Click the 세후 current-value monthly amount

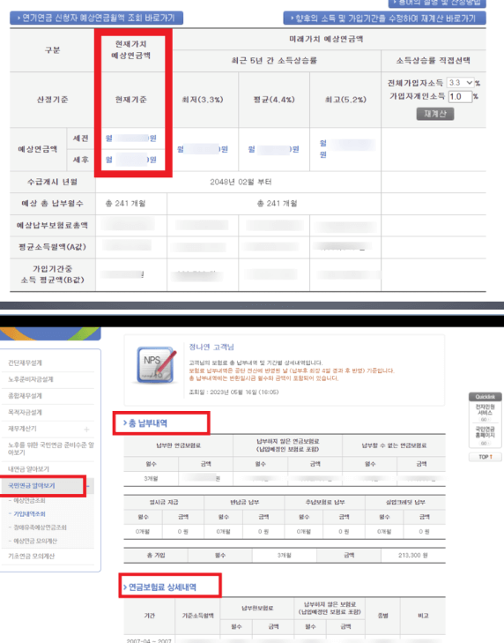130,160
